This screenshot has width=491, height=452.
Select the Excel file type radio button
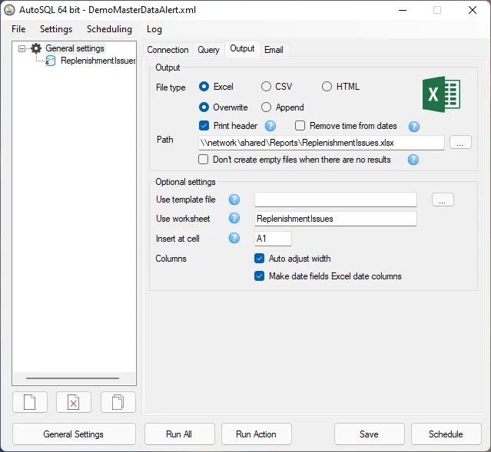[x=204, y=87]
